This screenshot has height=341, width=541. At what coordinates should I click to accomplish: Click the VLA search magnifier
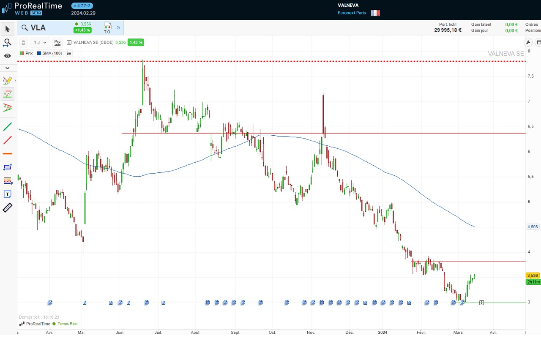click(25, 28)
